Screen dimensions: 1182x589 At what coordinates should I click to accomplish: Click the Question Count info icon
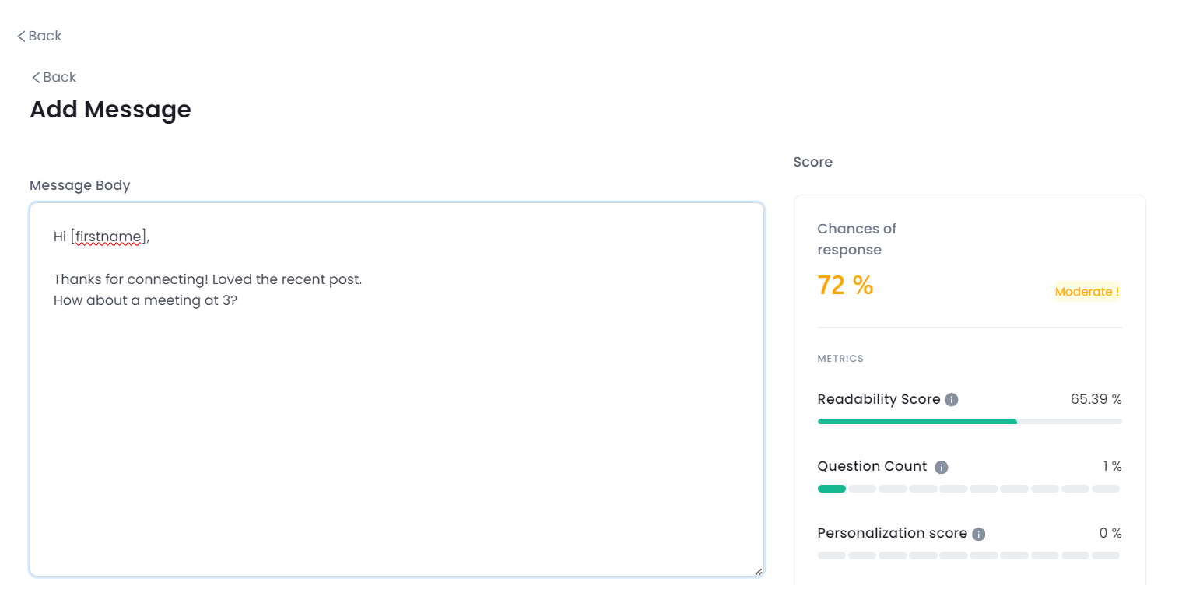[x=941, y=467]
